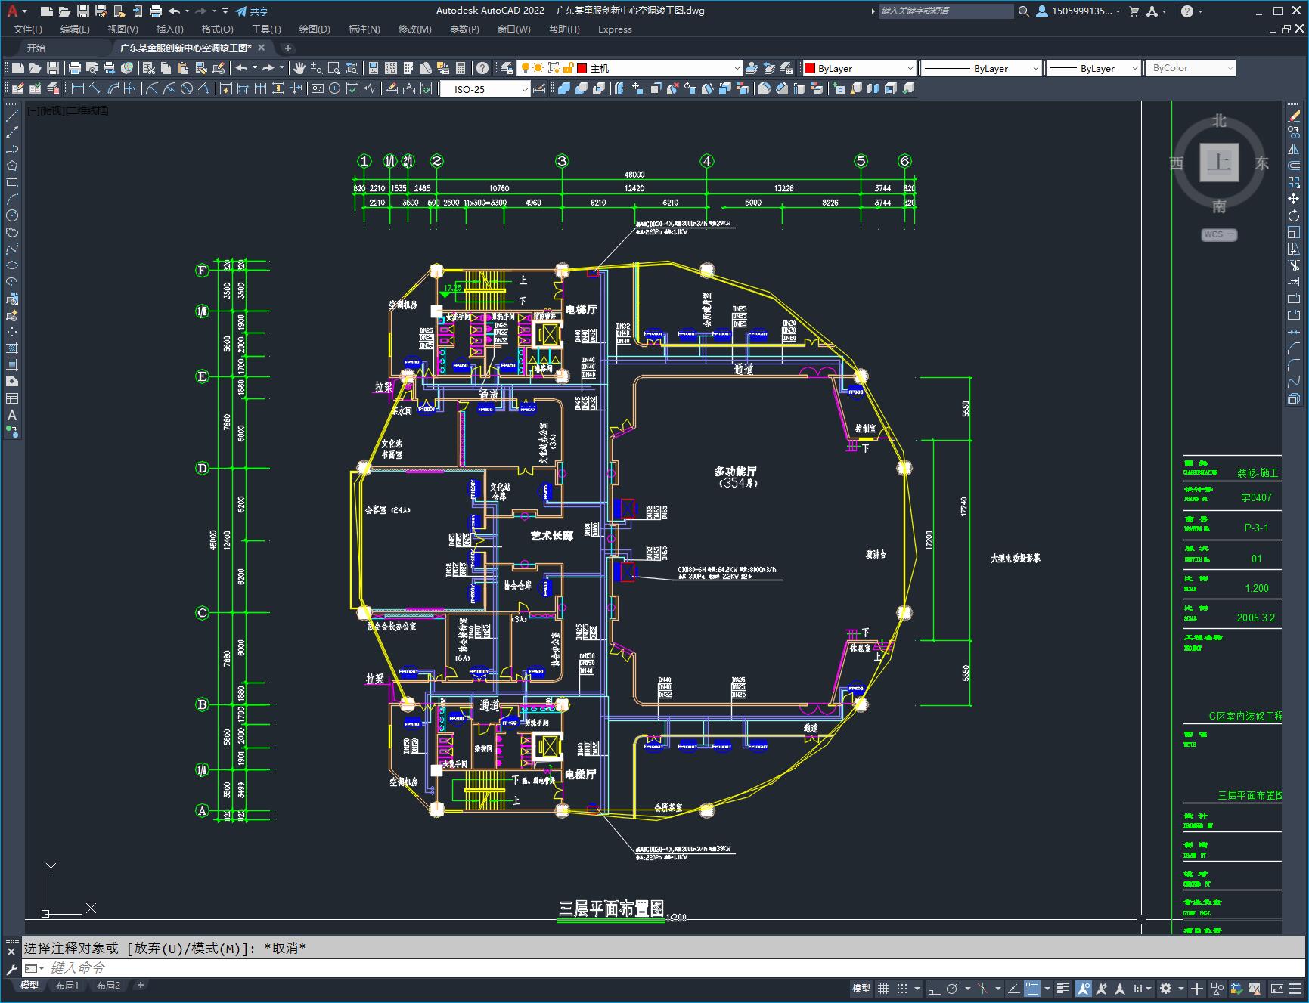Click the 共享 share button
Screen dimensions: 1309x1003
(252, 11)
